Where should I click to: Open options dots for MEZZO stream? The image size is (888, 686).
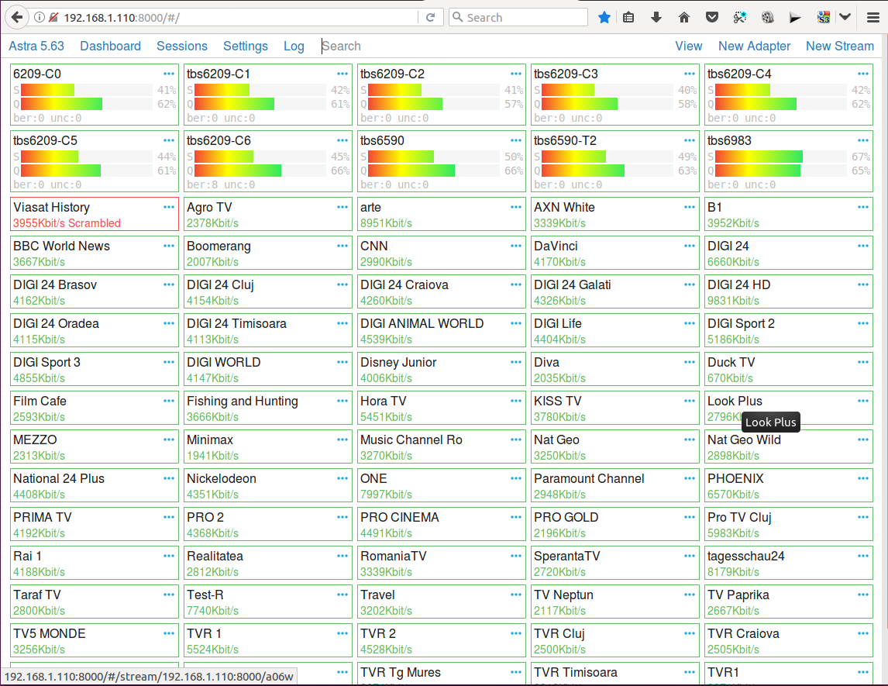click(x=169, y=440)
